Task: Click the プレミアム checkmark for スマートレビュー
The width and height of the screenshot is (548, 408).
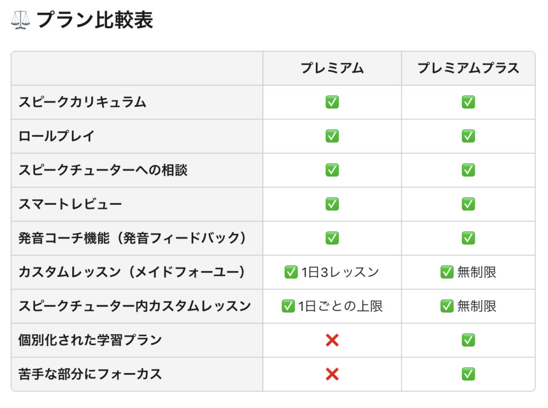Action: (x=332, y=204)
